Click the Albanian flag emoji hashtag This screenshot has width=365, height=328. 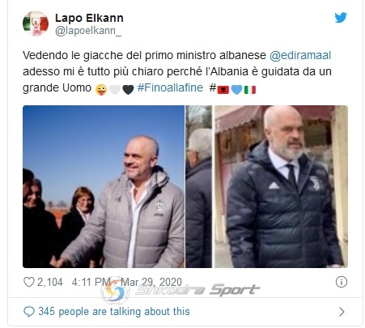[x=219, y=88]
